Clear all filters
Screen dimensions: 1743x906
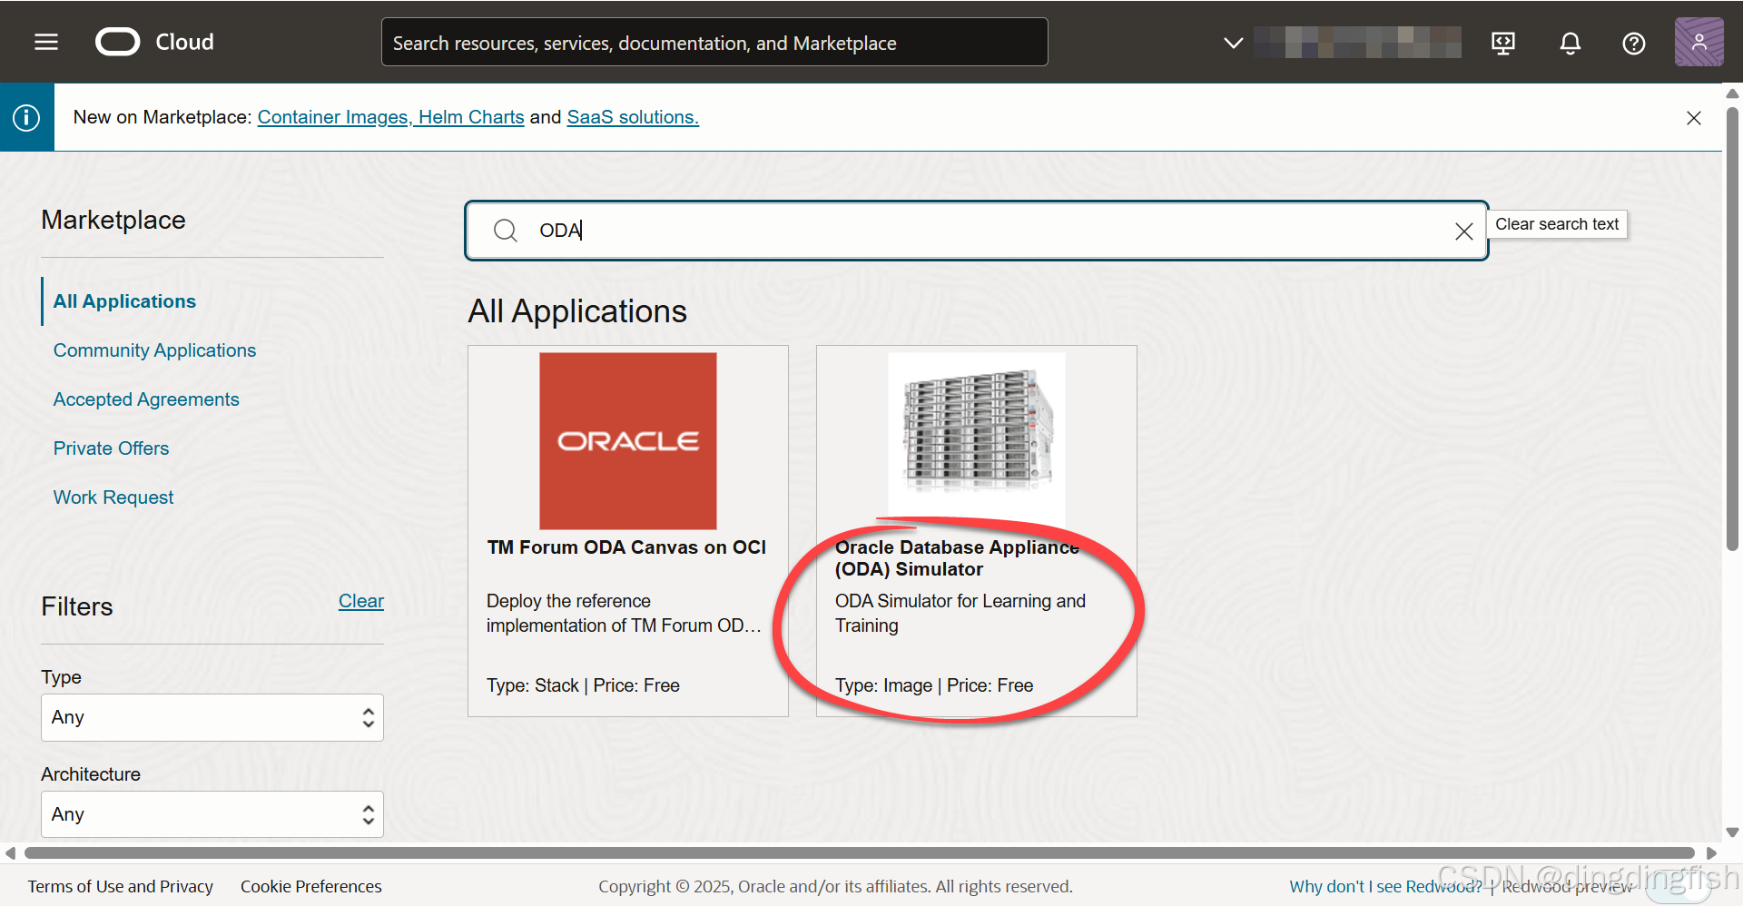(361, 601)
